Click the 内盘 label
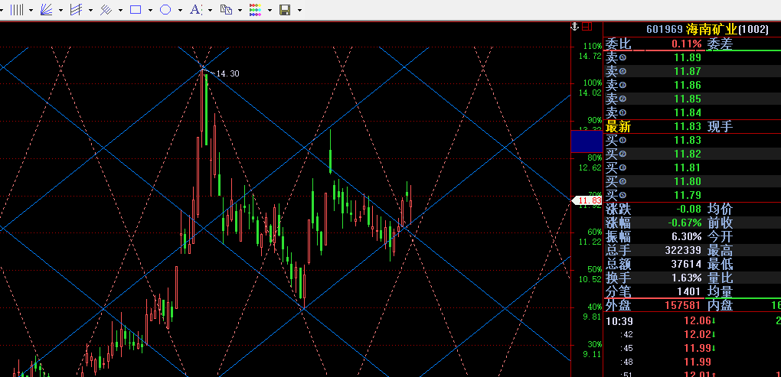 (720, 305)
